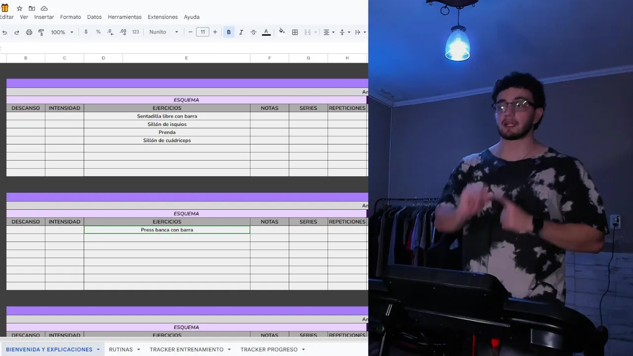Open the Ver menu
Viewport: 633px width, 356px height.
tap(24, 17)
